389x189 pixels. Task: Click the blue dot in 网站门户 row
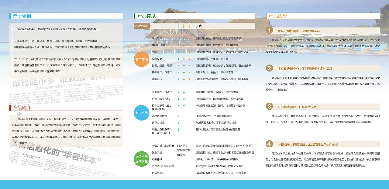click(x=178, y=39)
